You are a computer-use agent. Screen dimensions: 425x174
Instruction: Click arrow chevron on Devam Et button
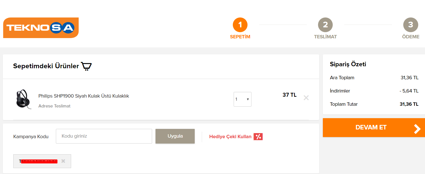[x=417, y=129]
